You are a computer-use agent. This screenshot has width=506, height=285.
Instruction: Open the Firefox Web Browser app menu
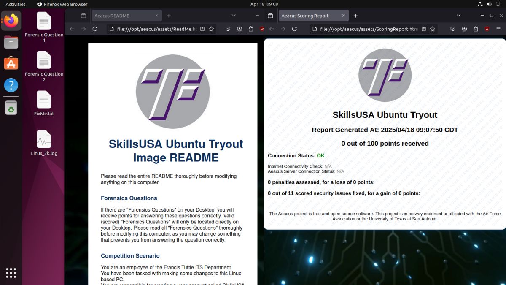pyautogui.click(x=62, y=4)
